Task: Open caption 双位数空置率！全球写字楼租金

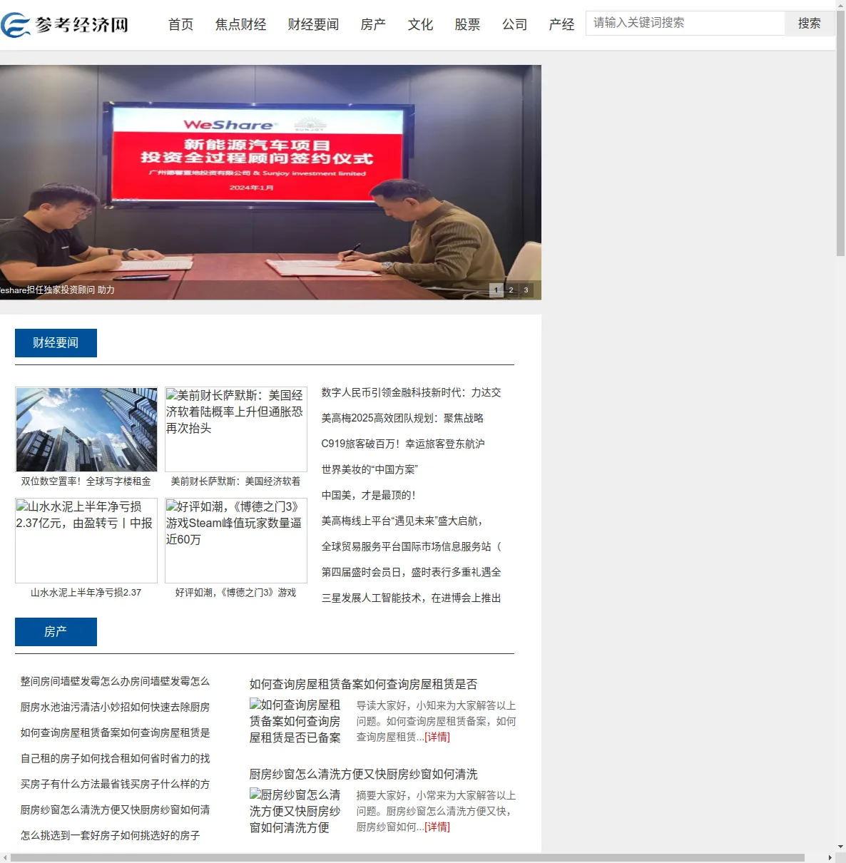Action: pos(86,481)
